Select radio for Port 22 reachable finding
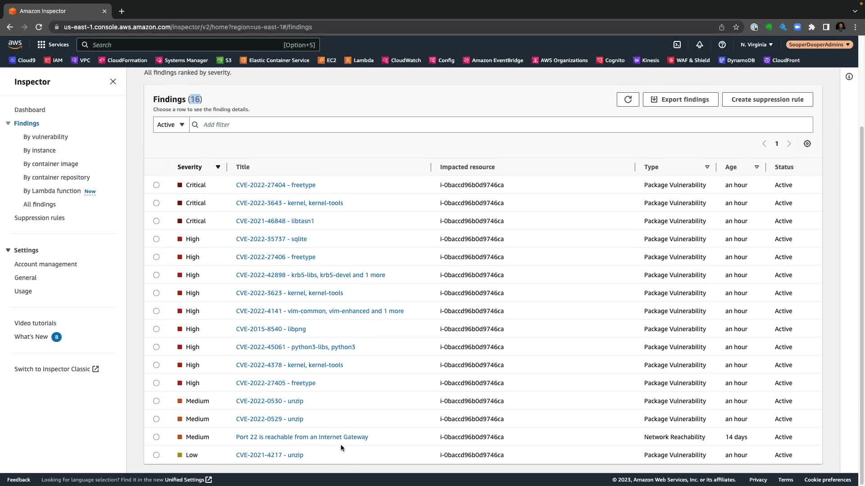Screen dimensions: 865x486 156,437
